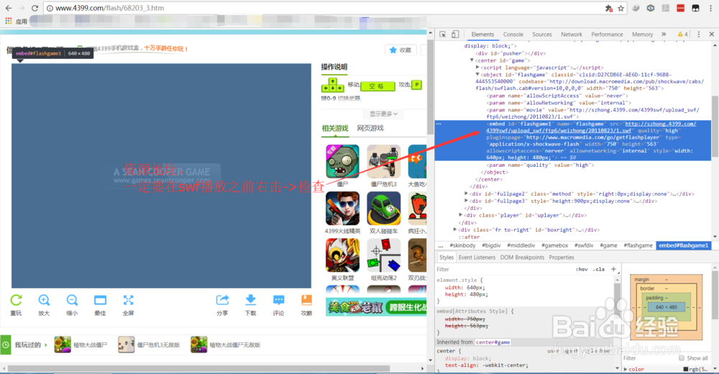The image size is (719, 374).
Task: Open the DevTools warnings counter
Action: tap(682, 35)
